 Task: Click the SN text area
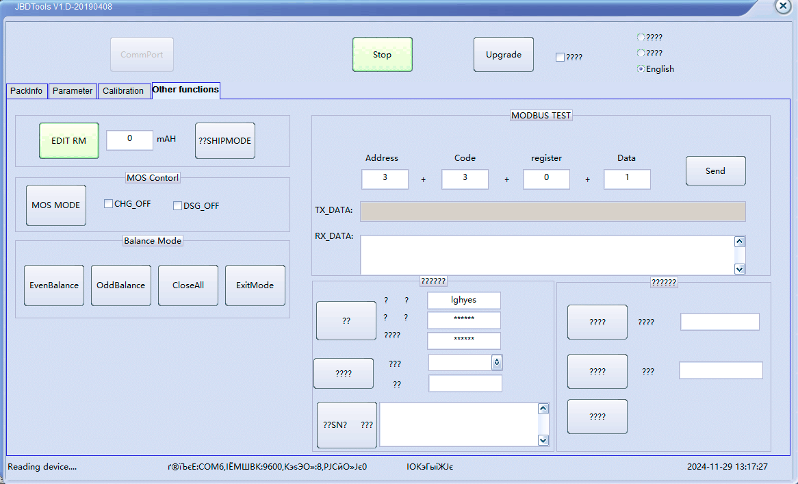click(x=459, y=424)
